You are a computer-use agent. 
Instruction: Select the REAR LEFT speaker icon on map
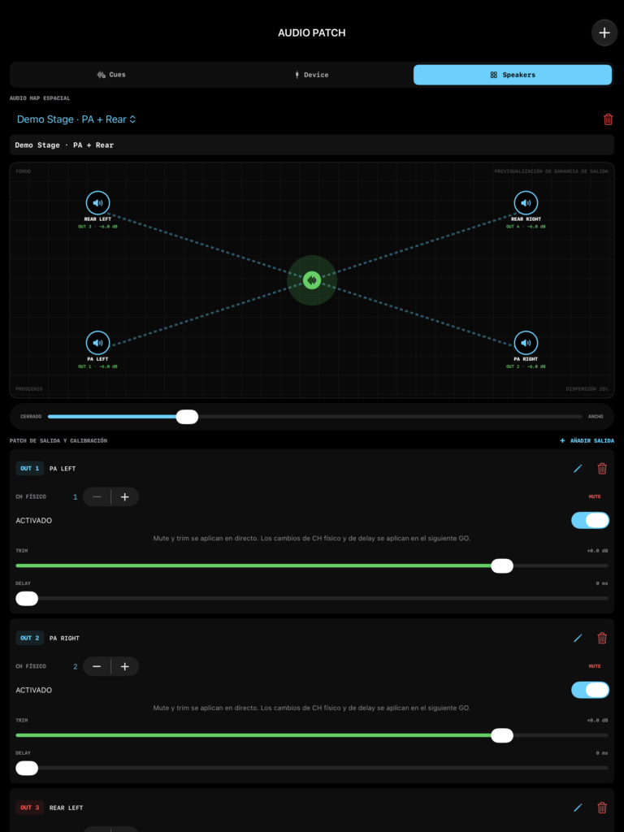[x=98, y=202]
